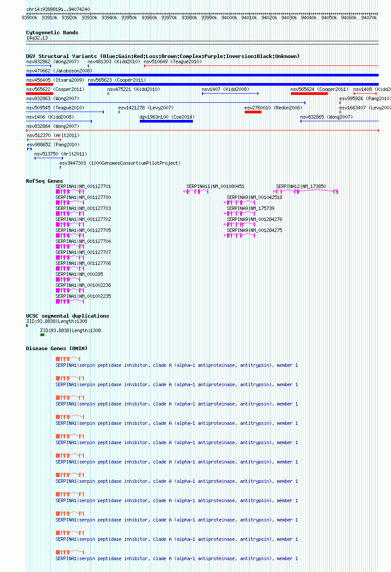Click the chr14:93898191..94074240 region label
The width and height of the screenshot is (391, 572).
tap(58, 9)
